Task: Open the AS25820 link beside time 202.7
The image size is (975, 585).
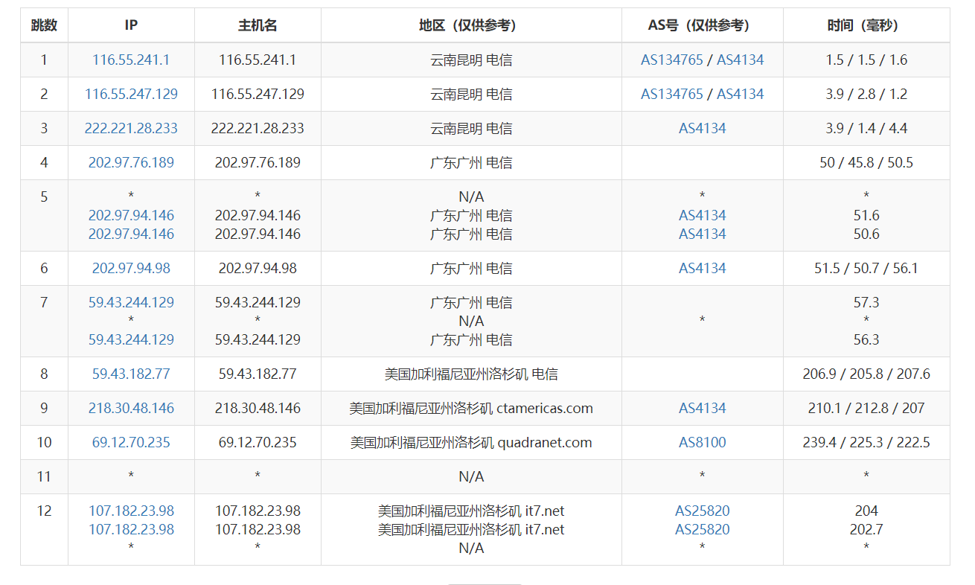Action: pyautogui.click(x=702, y=530)
